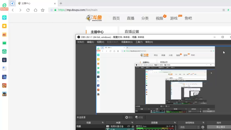Open the last game icon in sidebar
Image resolution: width=231 pixels, height=130 pixels.
4,94
